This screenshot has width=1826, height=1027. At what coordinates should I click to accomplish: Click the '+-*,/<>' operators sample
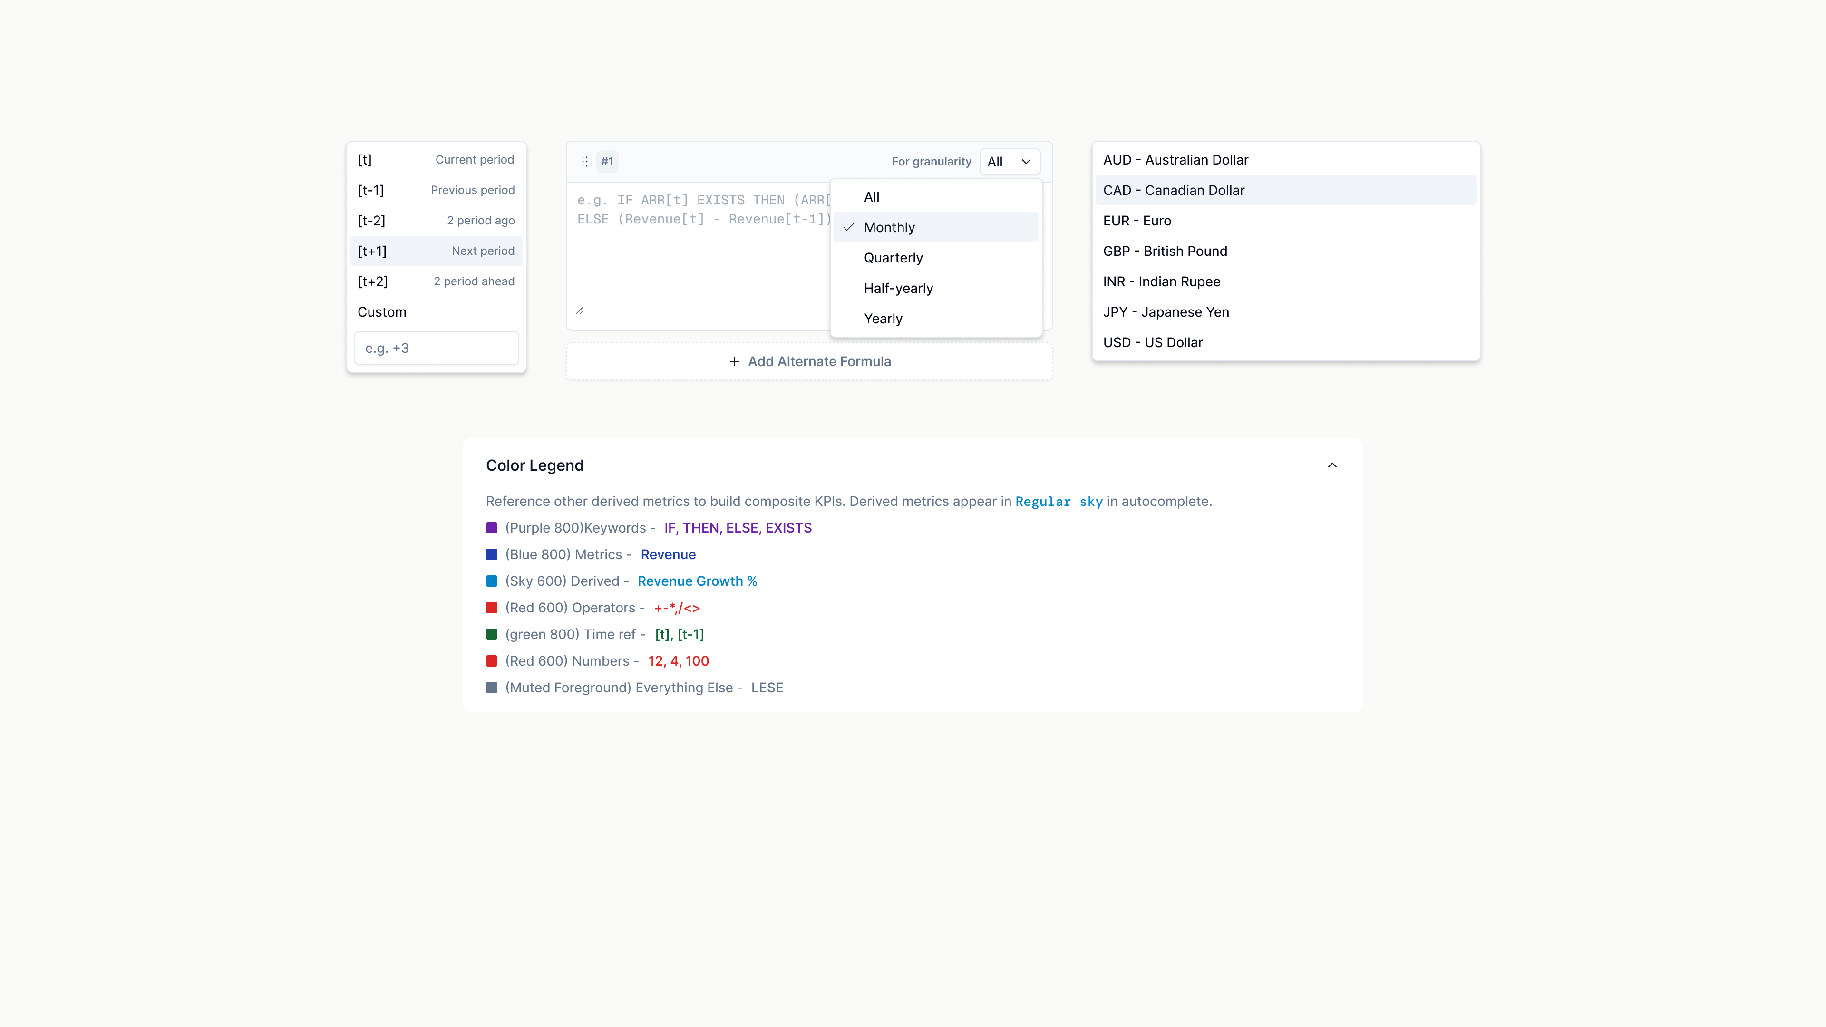[x=677, y=608]
